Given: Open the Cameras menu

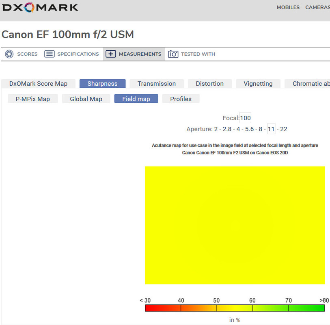Looking at the screenshot, I should (x=317, y=7).
